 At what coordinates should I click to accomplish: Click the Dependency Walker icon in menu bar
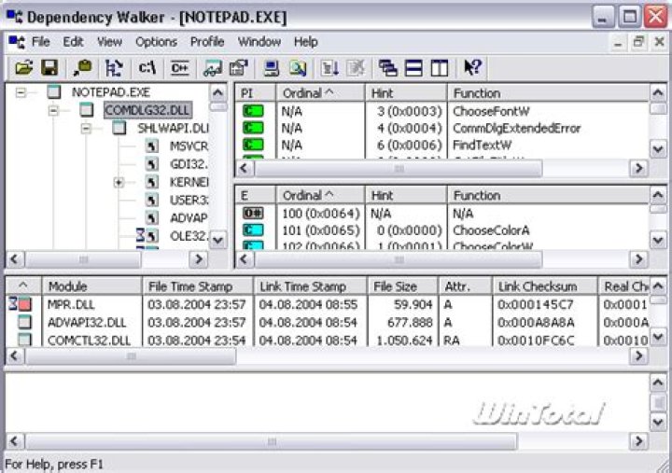pos(17,42)
